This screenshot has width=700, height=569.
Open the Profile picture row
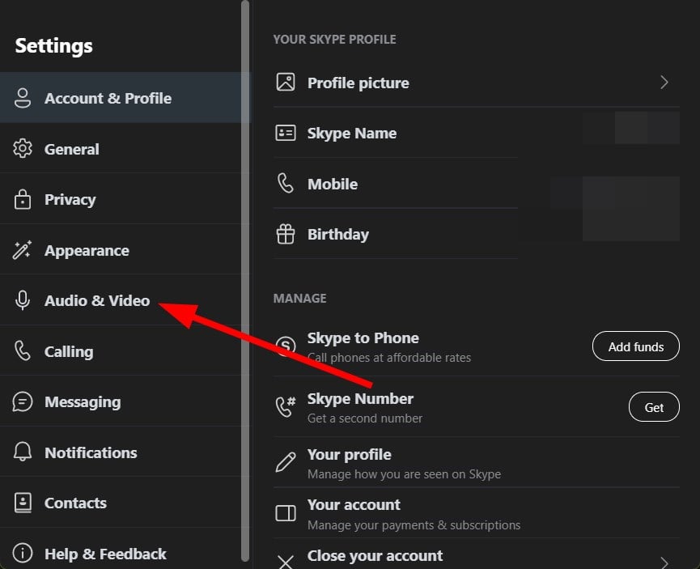(477, 83)
